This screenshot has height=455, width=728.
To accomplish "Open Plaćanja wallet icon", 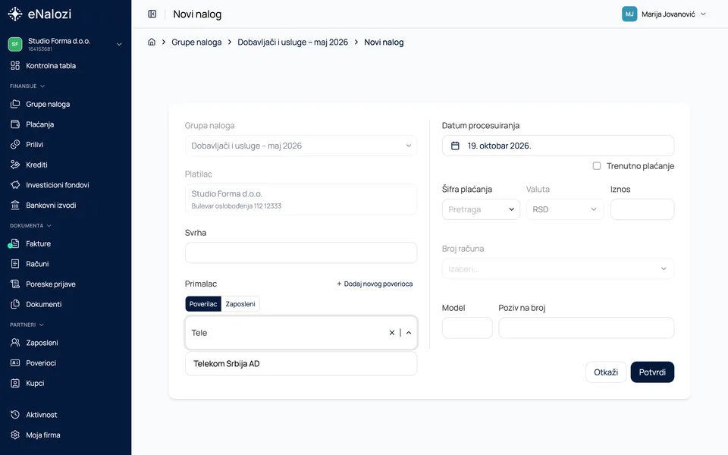I will [x=15, y=124].
